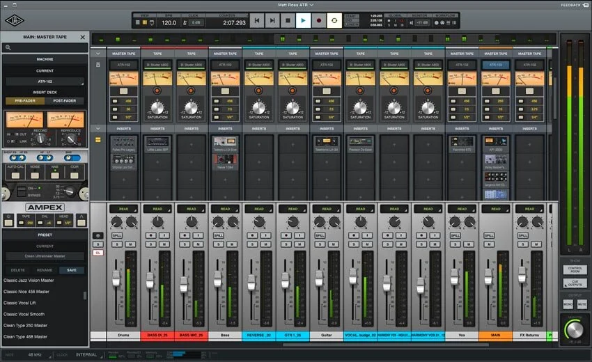This screenshot has width=592, height=362.
Task: Record-arm the BASS DI channel
Action: (x=151, y=235)
